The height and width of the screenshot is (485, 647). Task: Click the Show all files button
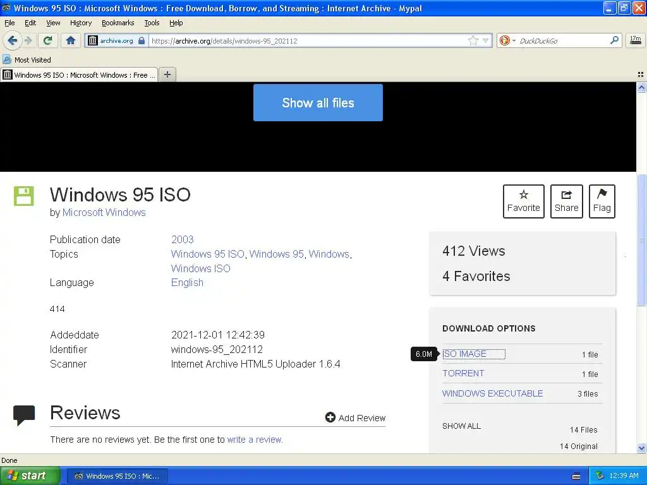pos(318,103)
